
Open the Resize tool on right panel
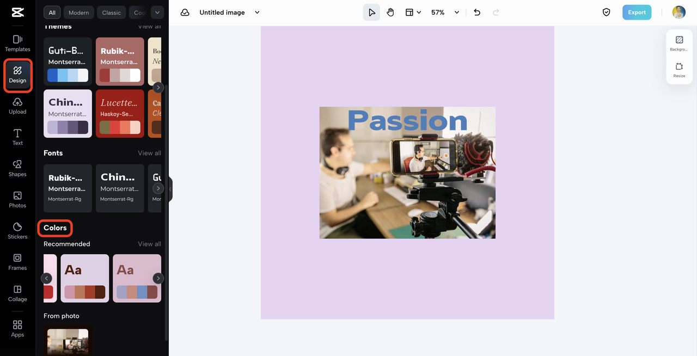coord(679,70)
